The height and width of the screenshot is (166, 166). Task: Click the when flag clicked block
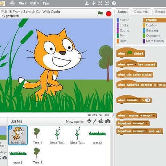130,53
